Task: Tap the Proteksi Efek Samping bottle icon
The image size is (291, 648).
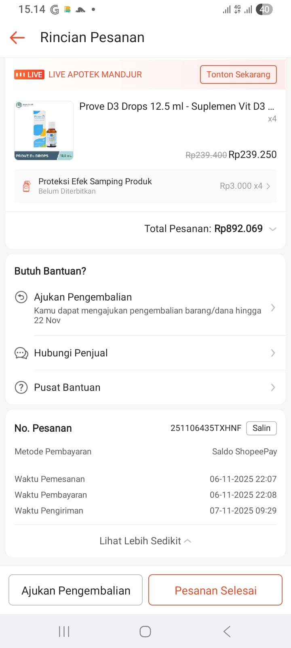Action: pyautogui.click(x=27, y=186)
